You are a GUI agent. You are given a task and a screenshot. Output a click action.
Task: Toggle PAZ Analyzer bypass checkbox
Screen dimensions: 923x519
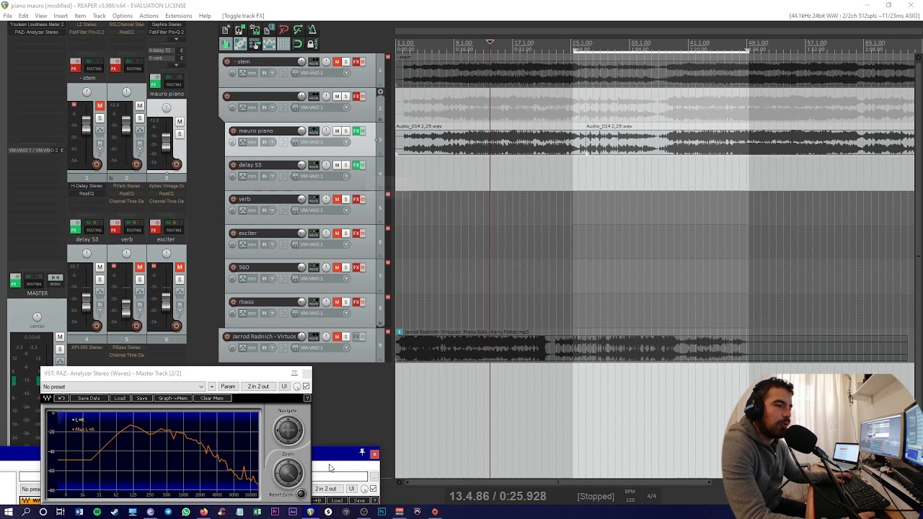pos(306,386)
